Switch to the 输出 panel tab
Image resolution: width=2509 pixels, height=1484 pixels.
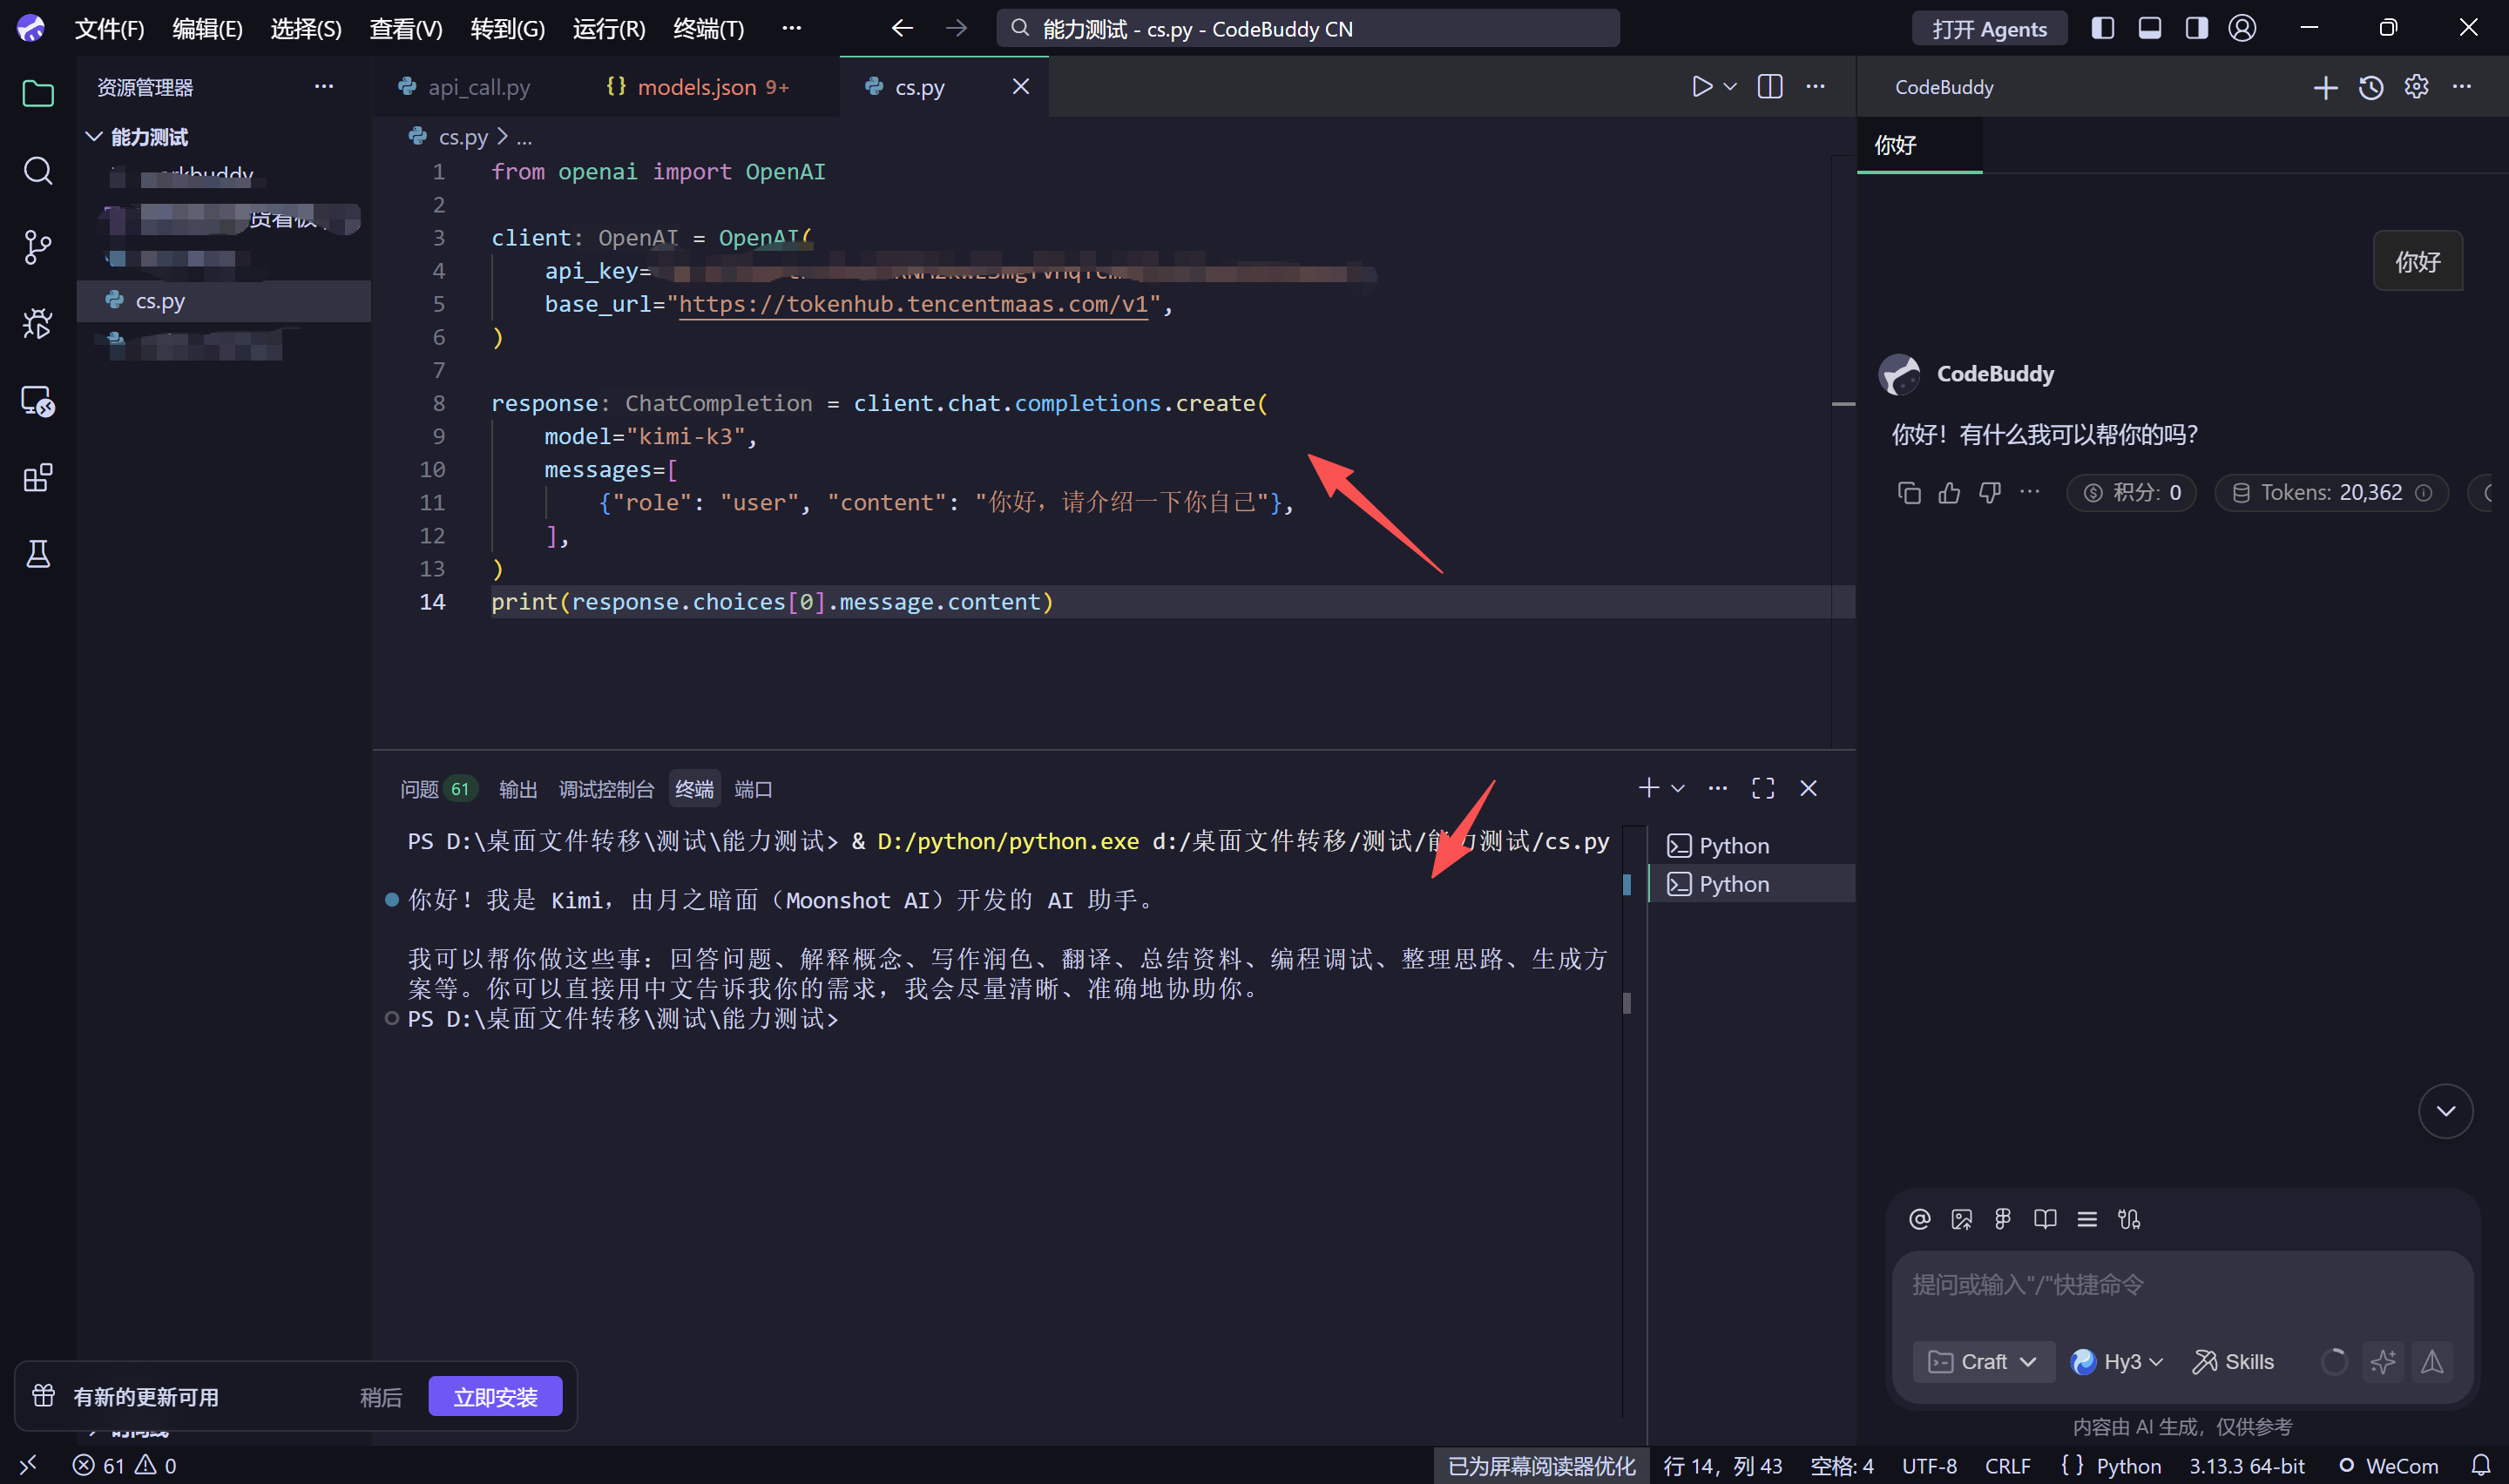[x=517, y=789]
